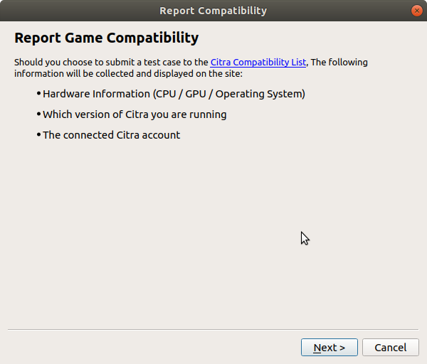Close the Report Compatibility dialog
Screen dimensions: 427x364
[416, 11]
